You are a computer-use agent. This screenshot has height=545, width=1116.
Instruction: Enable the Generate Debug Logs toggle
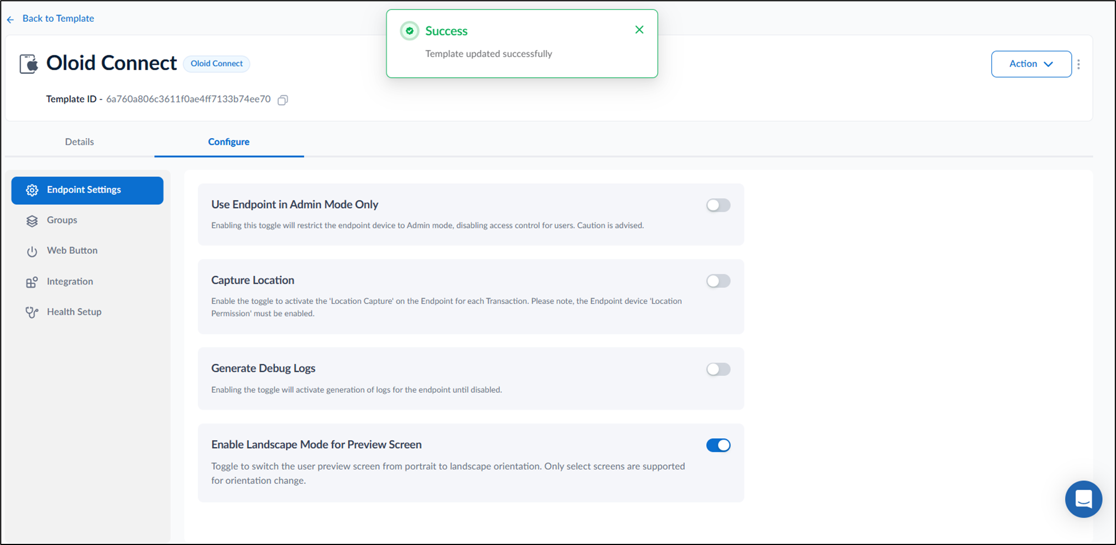[x=718, y=369]
